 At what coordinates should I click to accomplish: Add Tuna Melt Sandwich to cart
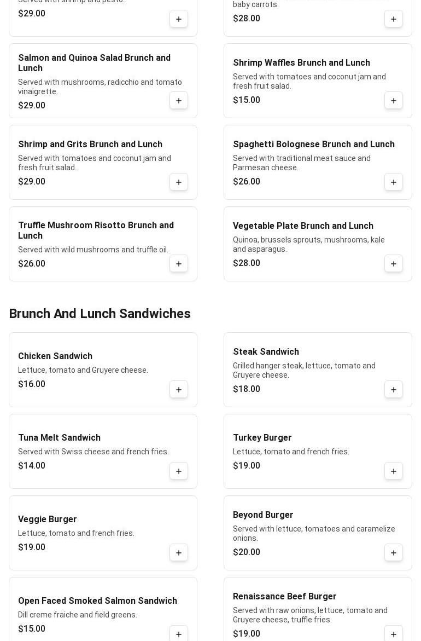tap(179, 471)
